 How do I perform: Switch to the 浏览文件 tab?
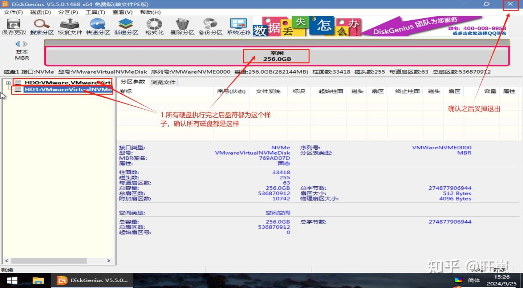tap(163, 82)
